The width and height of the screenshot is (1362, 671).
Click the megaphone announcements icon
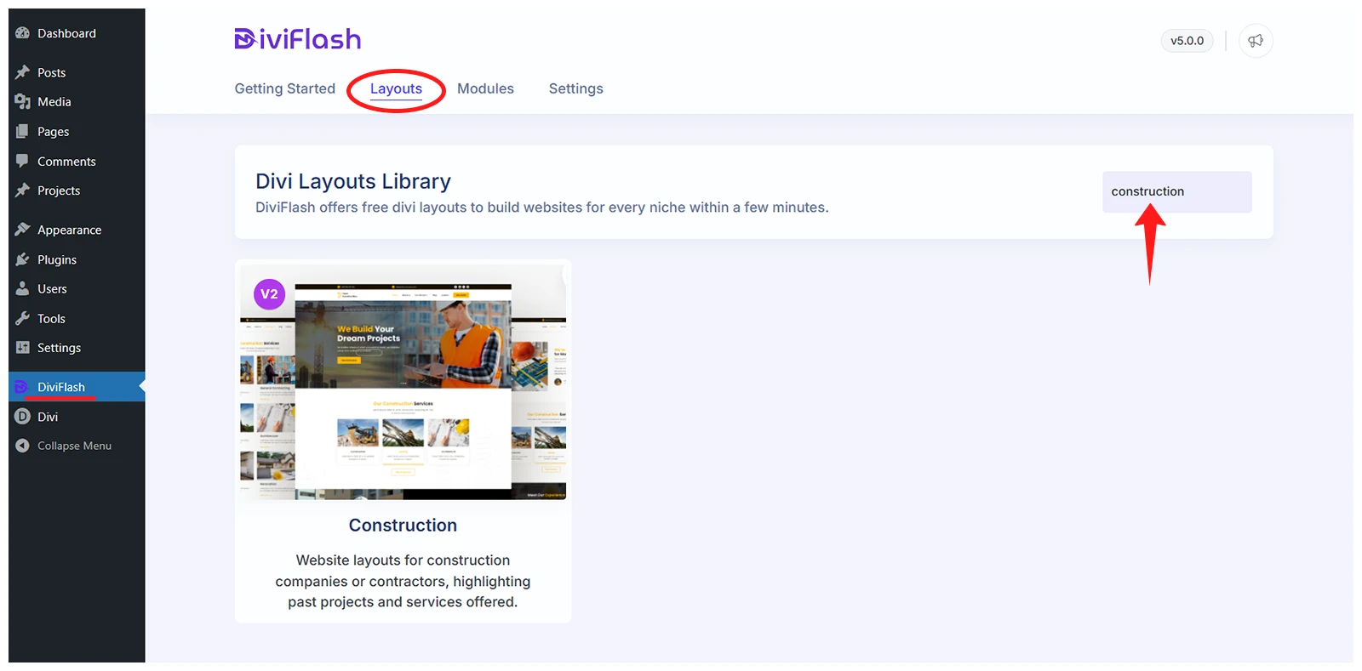(1256, 41)
